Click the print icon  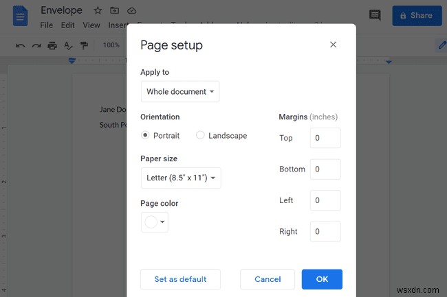52,45
